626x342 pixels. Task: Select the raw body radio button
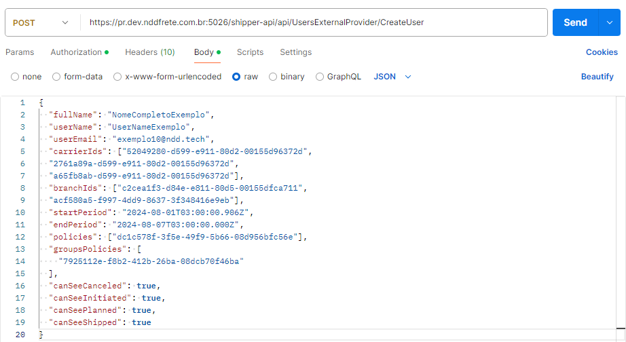(x=236, y=77)
